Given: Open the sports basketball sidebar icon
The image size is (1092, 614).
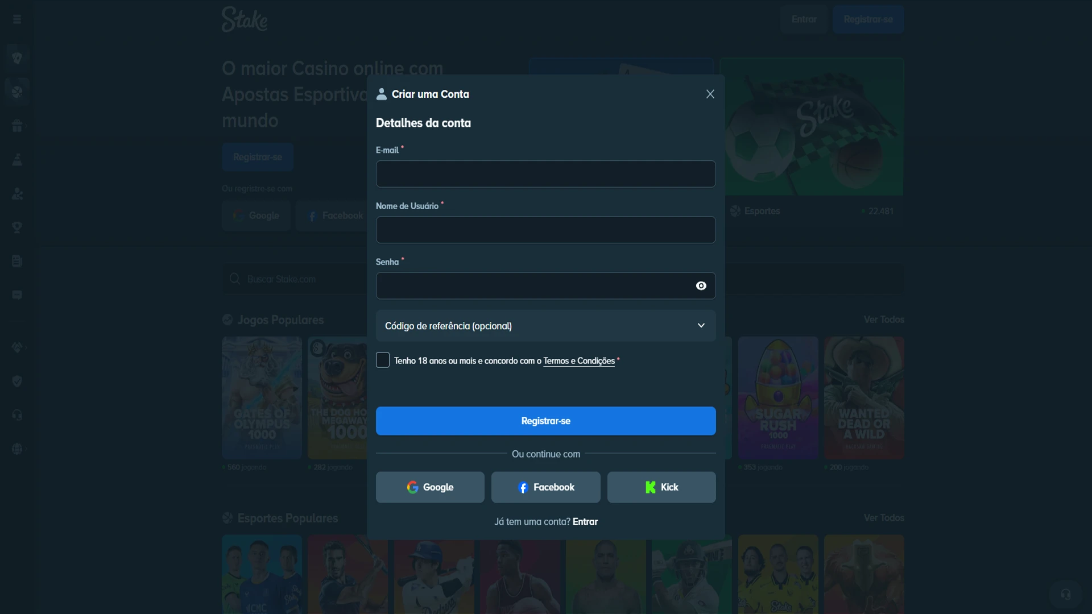Looking at the screenshot, I should (x=17, y=92).
